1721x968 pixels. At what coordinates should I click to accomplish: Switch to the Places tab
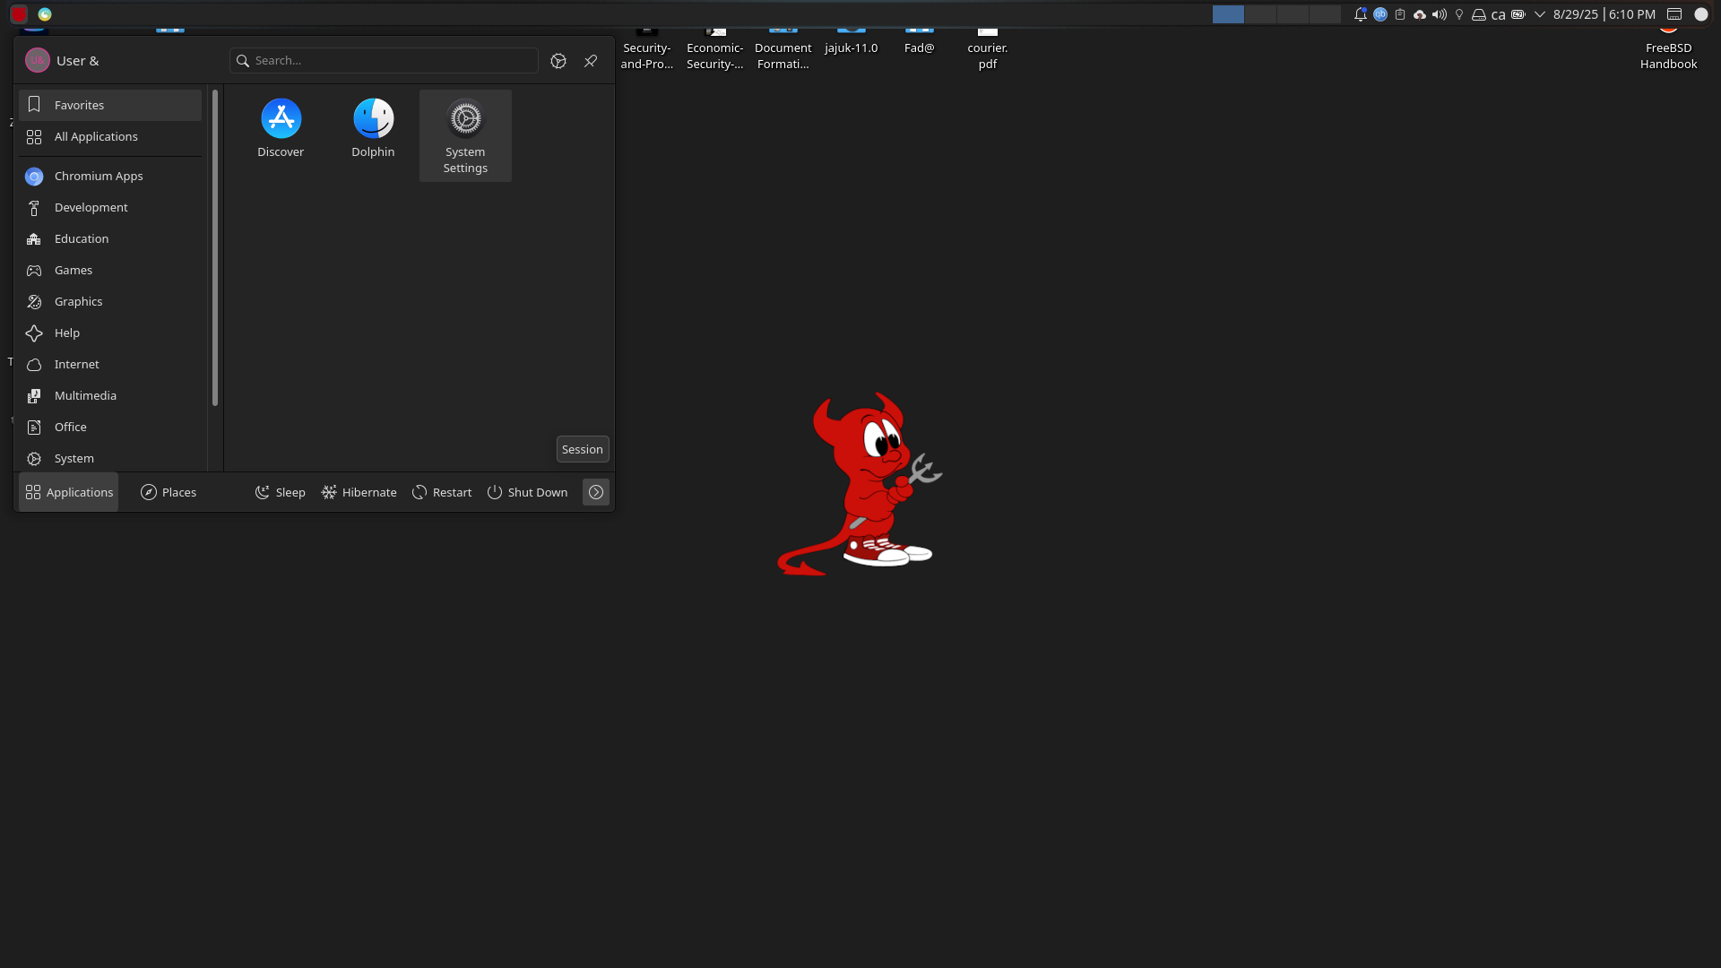[x=169, y=492]
